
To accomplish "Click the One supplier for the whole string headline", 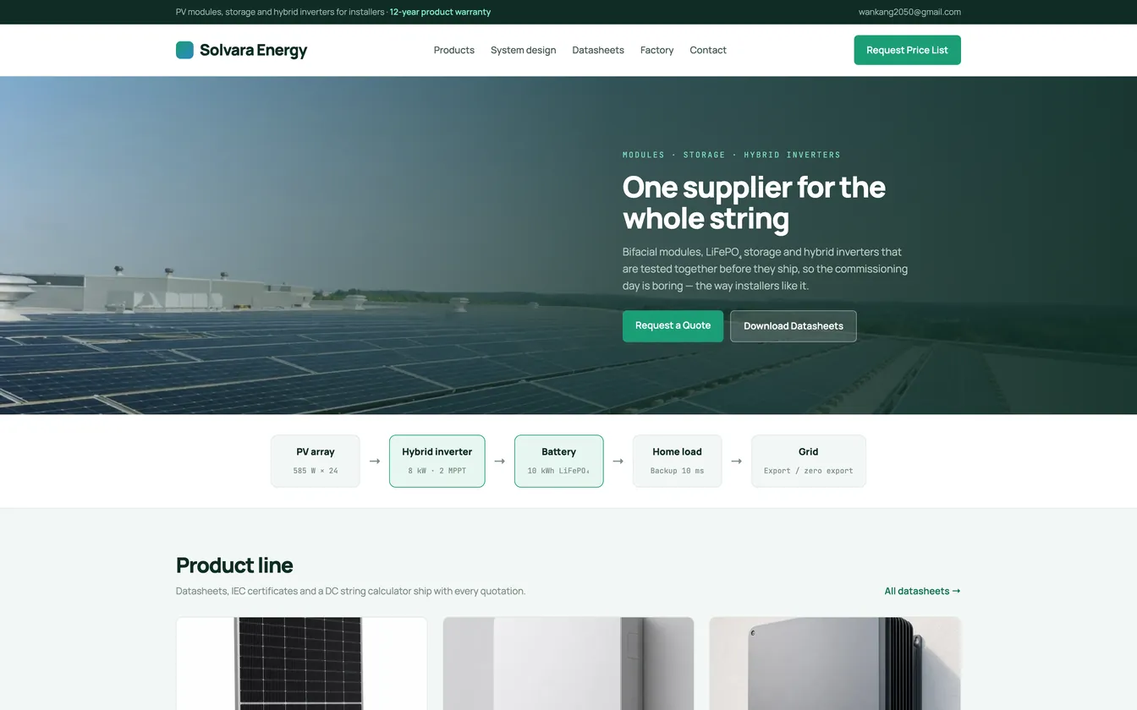I will (754, 202).
